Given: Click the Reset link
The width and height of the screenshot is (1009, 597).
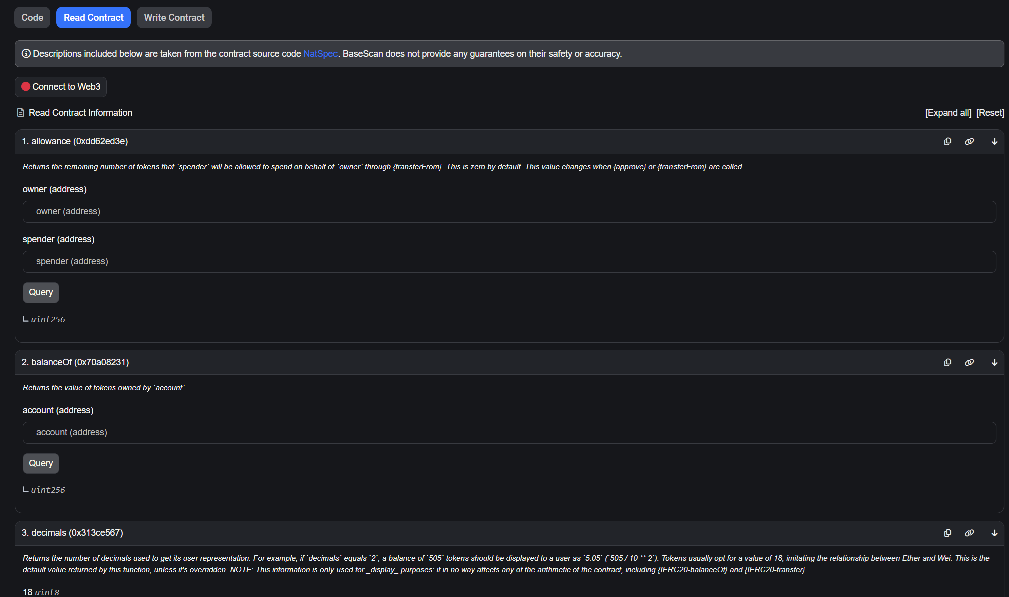Looking at the screenshot, I should (990, 113).
